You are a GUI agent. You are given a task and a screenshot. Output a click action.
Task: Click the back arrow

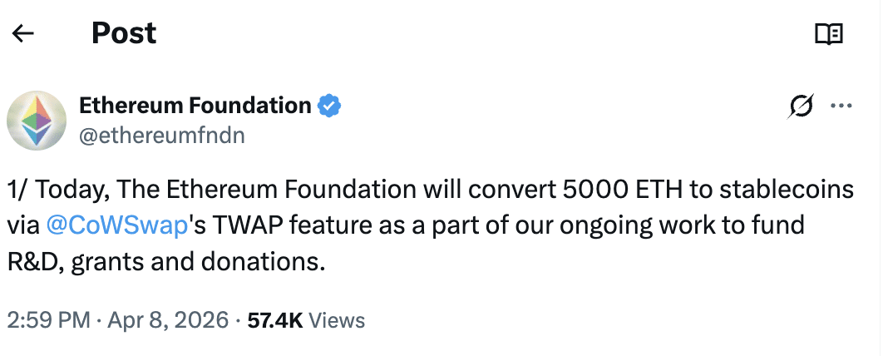coord(23,33)
